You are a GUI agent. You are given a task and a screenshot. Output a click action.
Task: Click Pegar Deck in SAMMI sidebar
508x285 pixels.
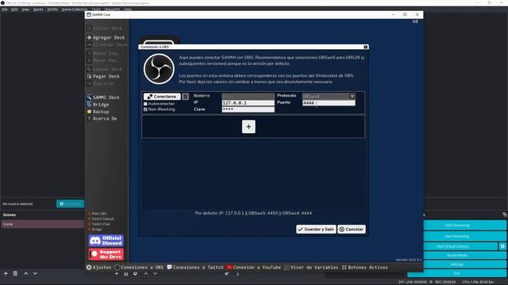tap(103, 76)
